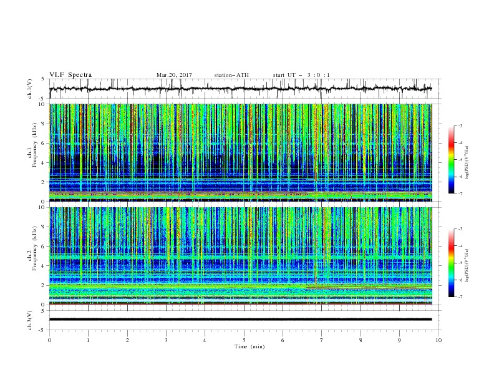Click the ch.1 "Frequency (kHz)" axis label

click(35, 145)
